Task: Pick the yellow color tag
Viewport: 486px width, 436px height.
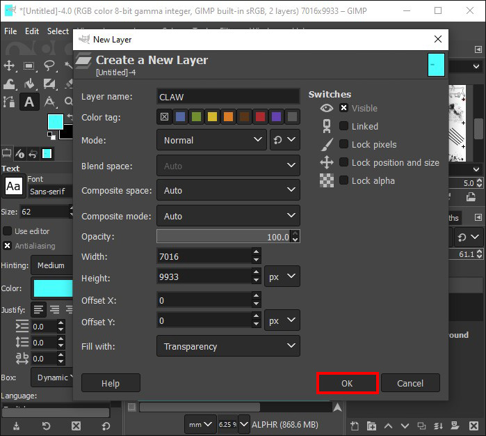Action: 212,117
